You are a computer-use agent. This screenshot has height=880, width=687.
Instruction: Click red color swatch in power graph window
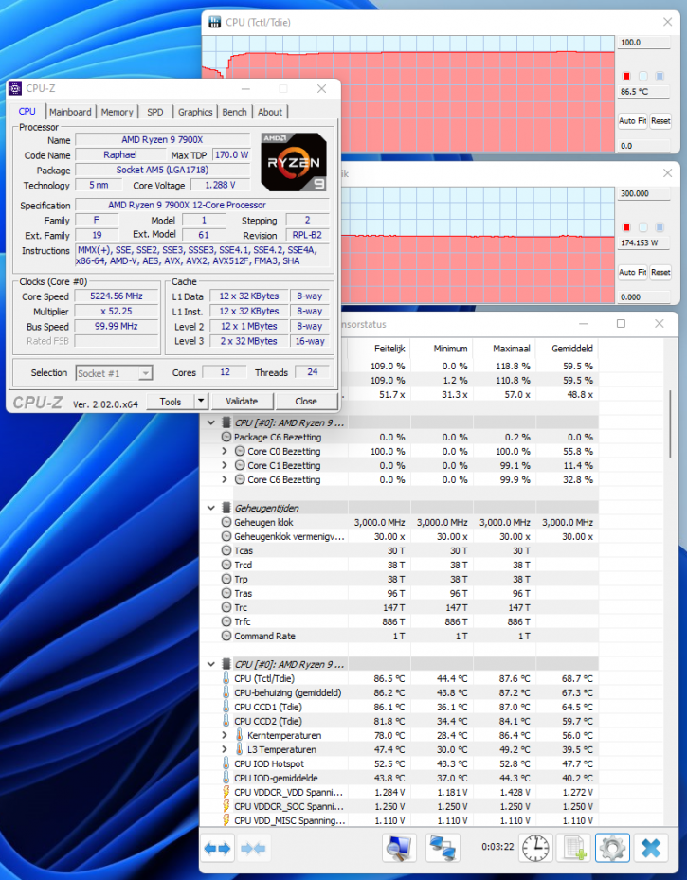(627, 227)
